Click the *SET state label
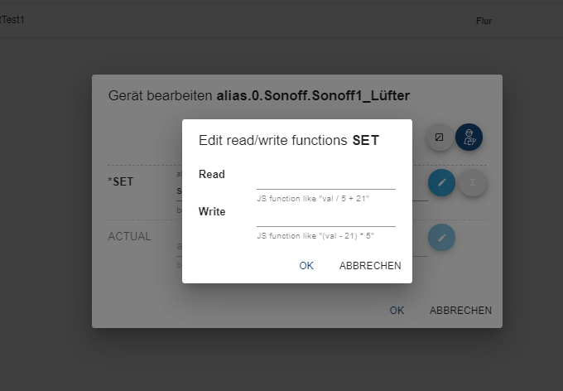563x391 pixels. [121, 182]
